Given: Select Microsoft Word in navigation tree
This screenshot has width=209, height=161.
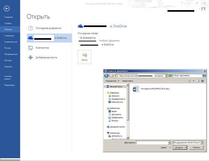Looking at the screenshot, I should click(114, 87).
